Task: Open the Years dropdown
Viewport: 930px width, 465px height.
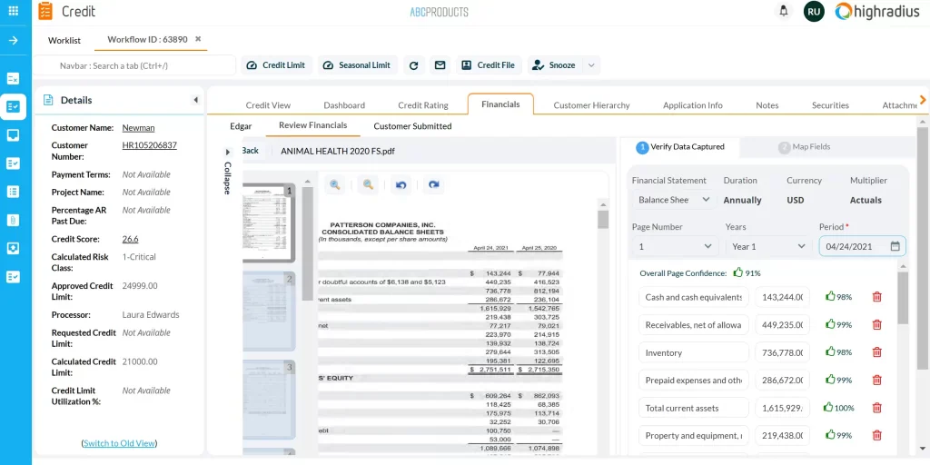Action: (768, 246)
